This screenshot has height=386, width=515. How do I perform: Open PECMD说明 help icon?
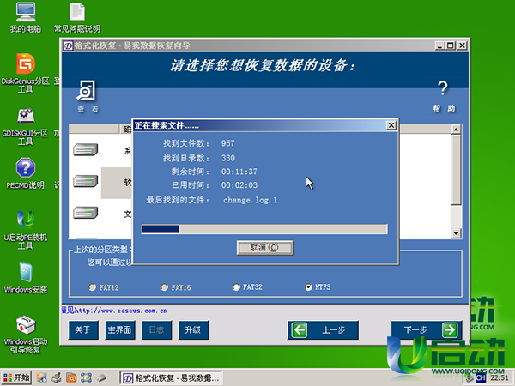pyautogui.click(x=26, y=173)
